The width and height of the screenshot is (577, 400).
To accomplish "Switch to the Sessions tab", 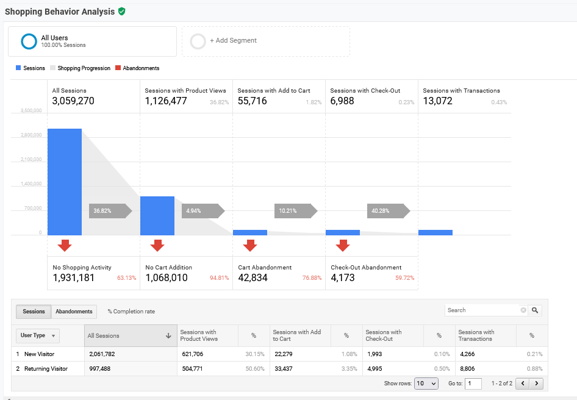I will 34,312.
